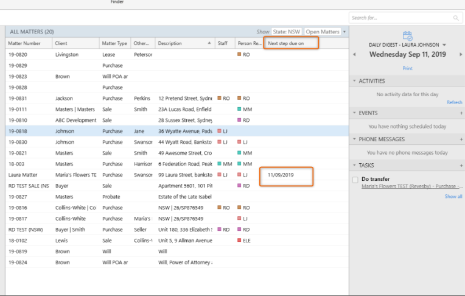
Task: Collapse the Events section
Action: point(354,113)
